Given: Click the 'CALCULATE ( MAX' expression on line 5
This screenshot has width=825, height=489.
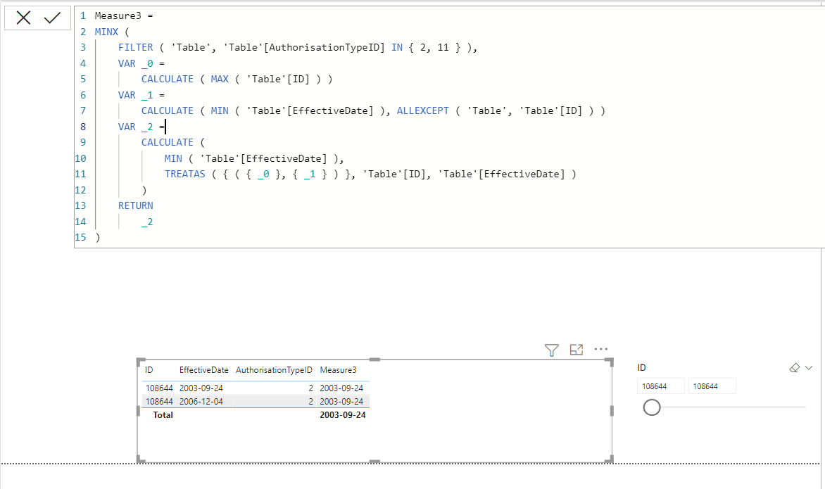Looking at the screenshot, I should [x=184, y=79].
